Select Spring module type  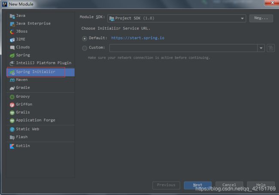[41, 55]
